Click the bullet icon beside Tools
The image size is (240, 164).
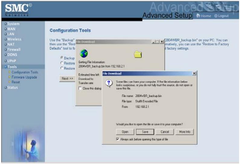[5, 67]
